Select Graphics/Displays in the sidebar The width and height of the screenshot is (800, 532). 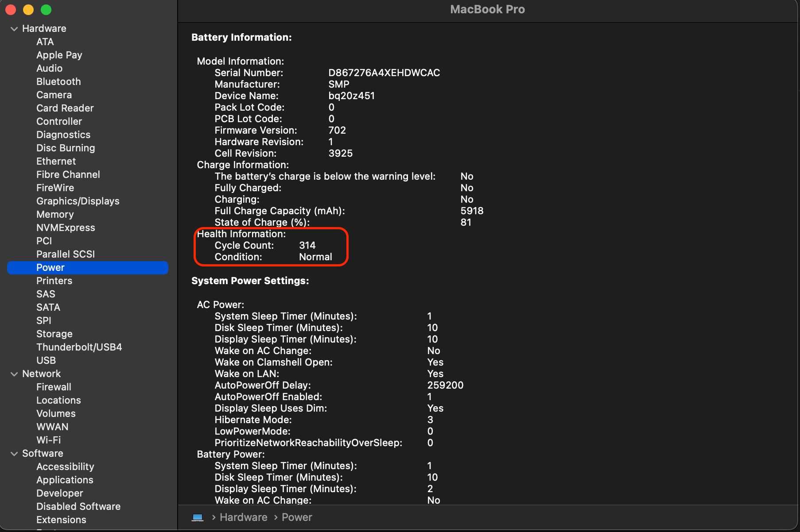click(78, 201)
